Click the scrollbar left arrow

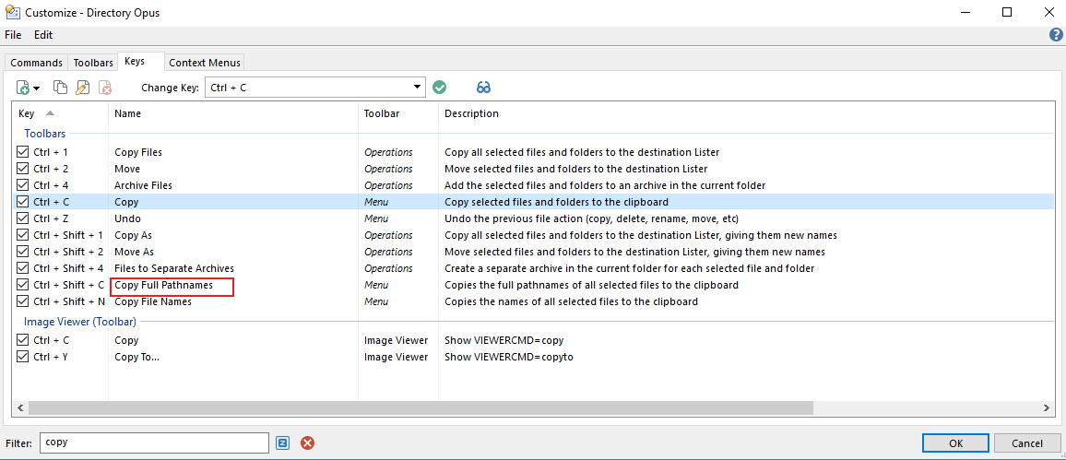(19, 407)
